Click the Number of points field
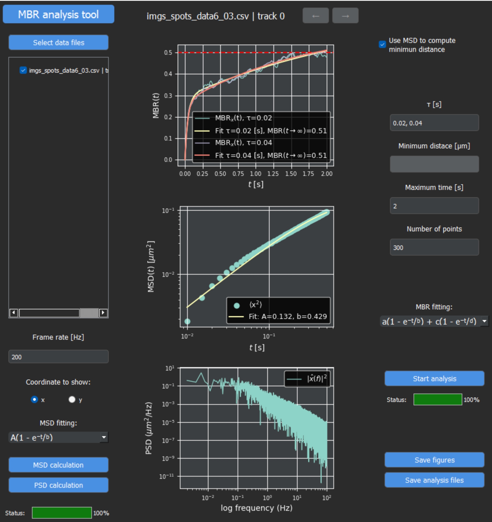The image size is (492, 522). coord(434,247)
